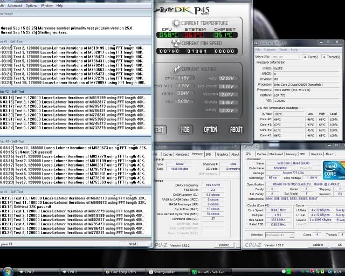
Task: Click Core Temp frequency field 3003.99MHz
Action: pos(306,90)
